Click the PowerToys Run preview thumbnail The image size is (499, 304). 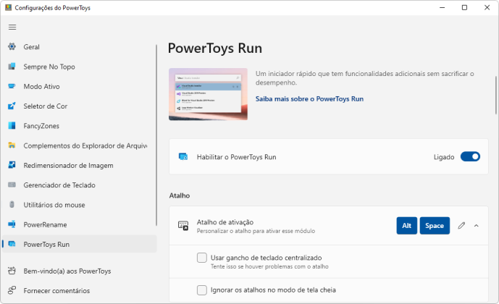pos(208,94)
